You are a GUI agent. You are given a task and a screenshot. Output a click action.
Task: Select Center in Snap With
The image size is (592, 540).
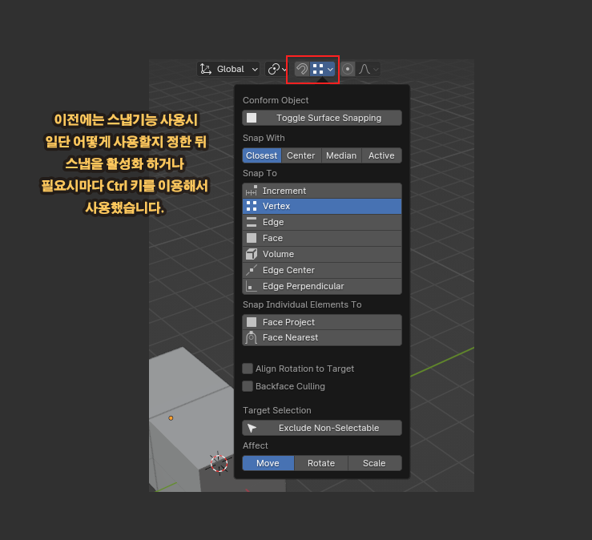(301, 155)
